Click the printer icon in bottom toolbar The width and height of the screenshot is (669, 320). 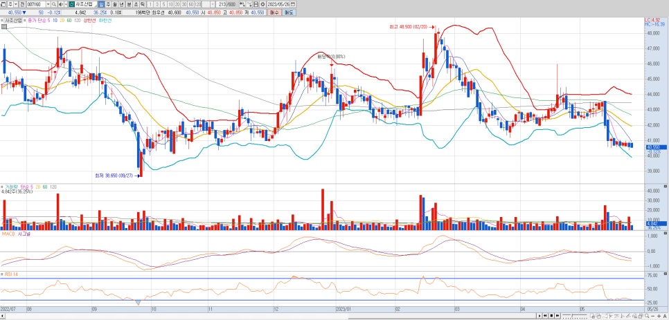[641, 316]
